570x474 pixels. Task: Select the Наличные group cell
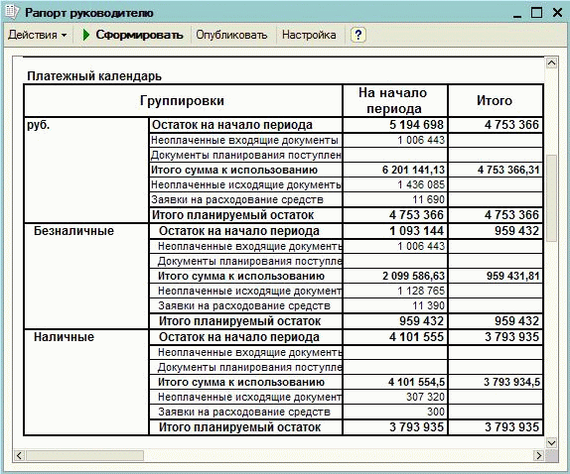pyautogui.click(x=86, y=382)
